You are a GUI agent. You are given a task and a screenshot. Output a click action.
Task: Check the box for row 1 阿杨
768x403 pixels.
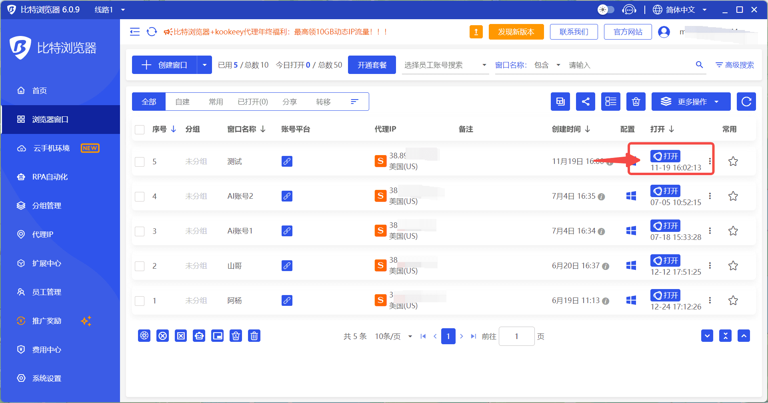pyautogui.click(x=140, y=301)
